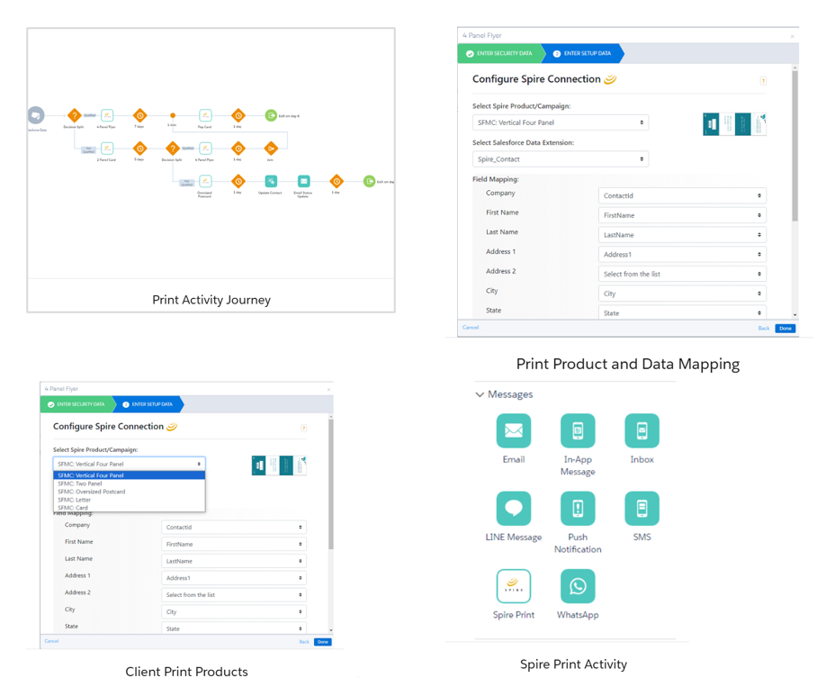Click the Update Contact node in journey
826x687 pixels.
click(271, 181)
